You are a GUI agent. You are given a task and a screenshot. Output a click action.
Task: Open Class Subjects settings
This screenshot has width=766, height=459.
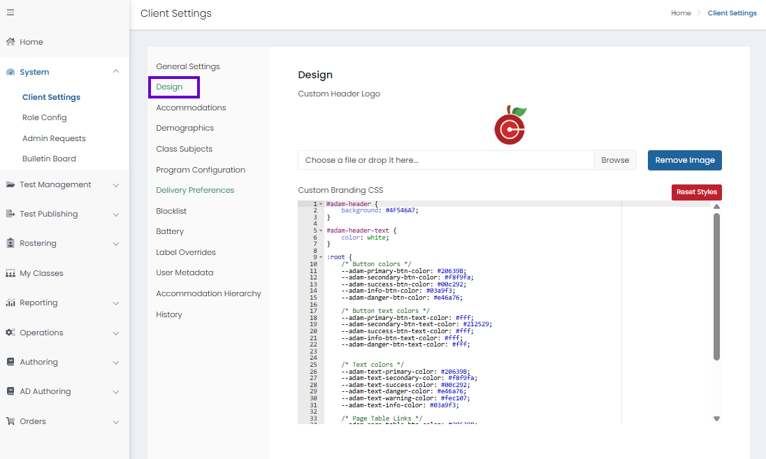(x=185, y=149)
